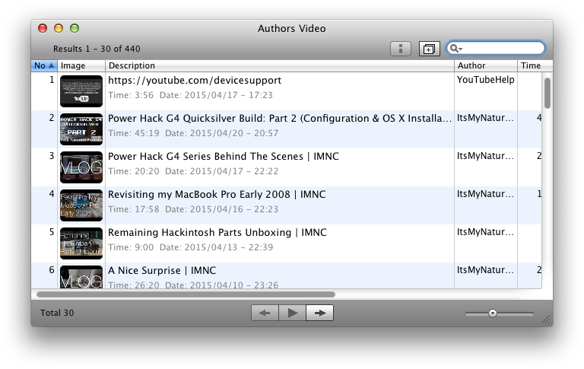Viewport: 584px width, 369px height.
Task: Click author cell in Behind The Scenes row
Action: pyautogui.click(x=485, y=156)
